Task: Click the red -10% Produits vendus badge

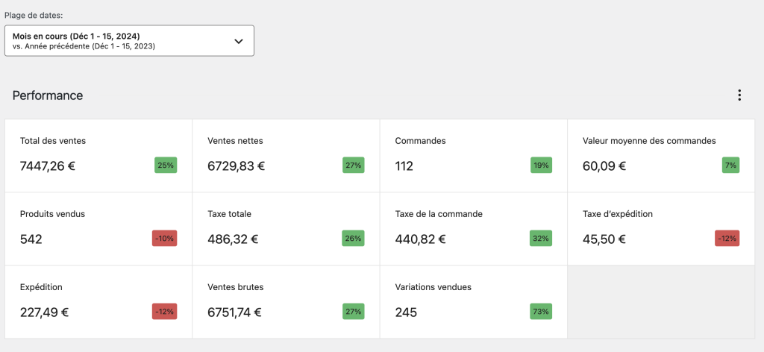Action: 164,239
